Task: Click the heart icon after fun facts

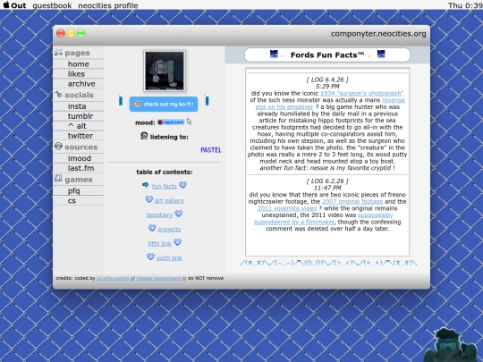Action: pyautogui.click(x=183, y=185)
